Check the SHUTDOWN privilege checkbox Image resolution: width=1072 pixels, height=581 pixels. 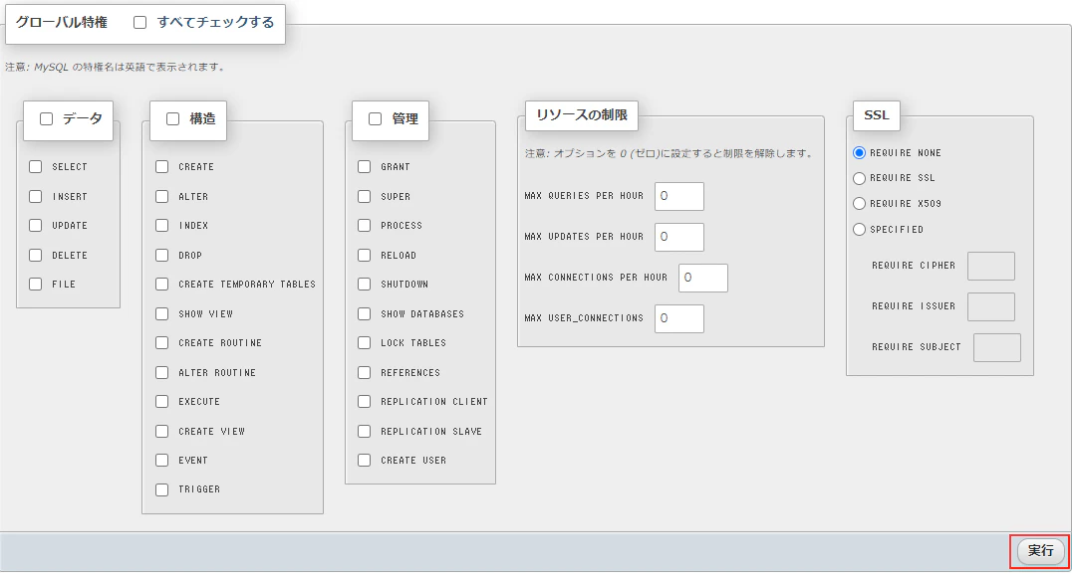(x=365, y=284)
